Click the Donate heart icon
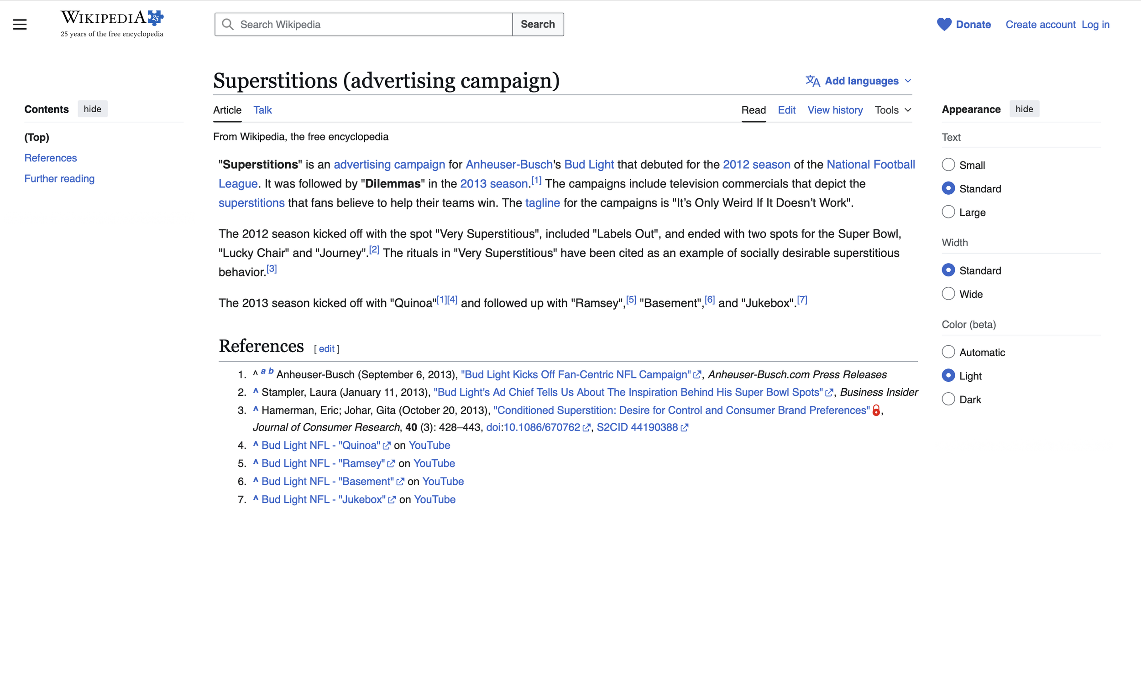1141x690 pixels. pos(944,25)
